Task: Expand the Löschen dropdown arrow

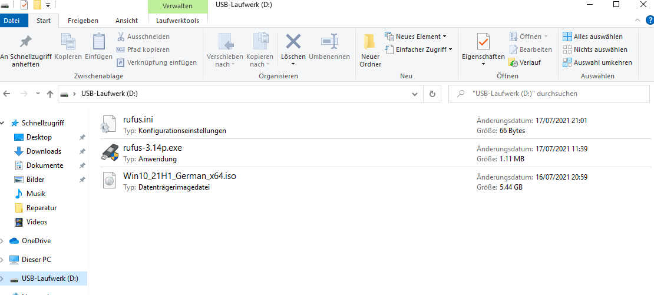Action: click(x=293, y=64)
